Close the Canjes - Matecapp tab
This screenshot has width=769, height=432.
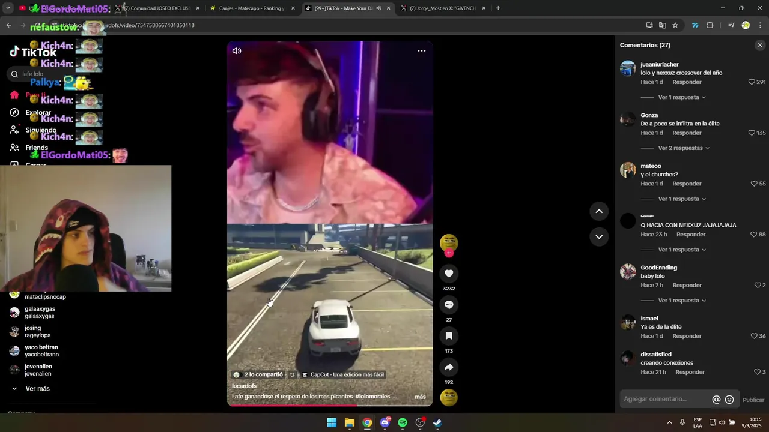click(293, 8)
